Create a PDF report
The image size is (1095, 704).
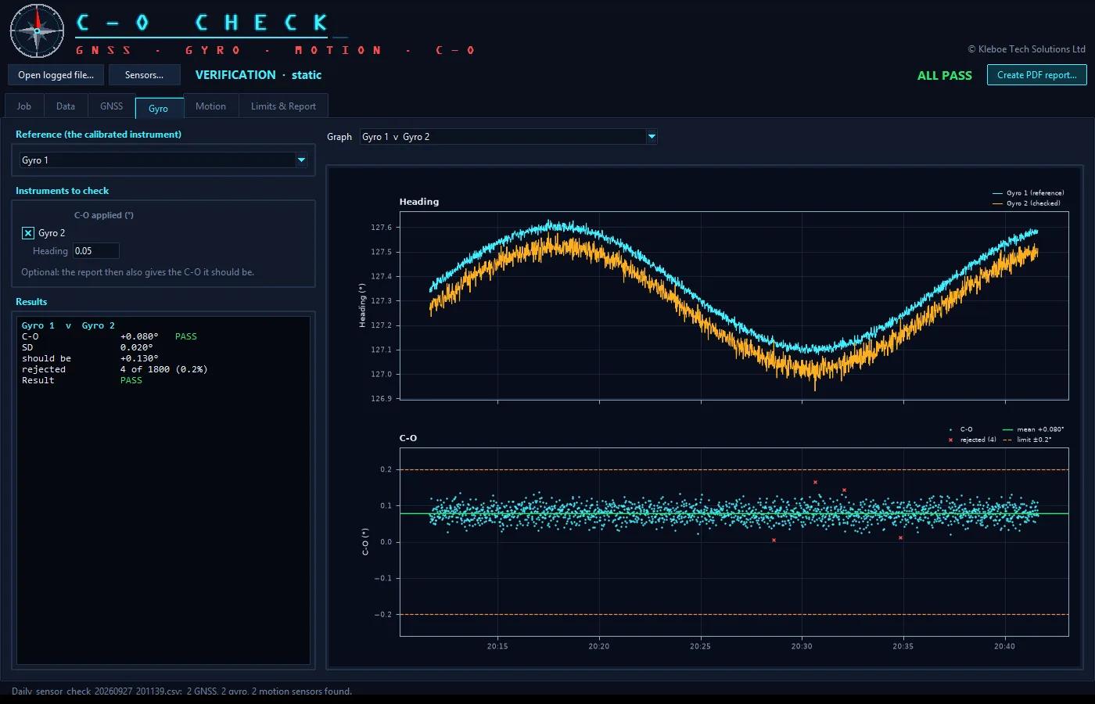click(1036, 75)
